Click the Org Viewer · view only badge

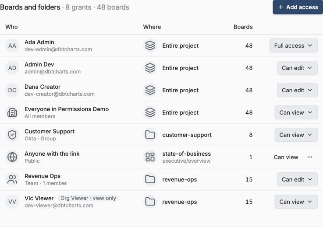[x=88, y=198]
